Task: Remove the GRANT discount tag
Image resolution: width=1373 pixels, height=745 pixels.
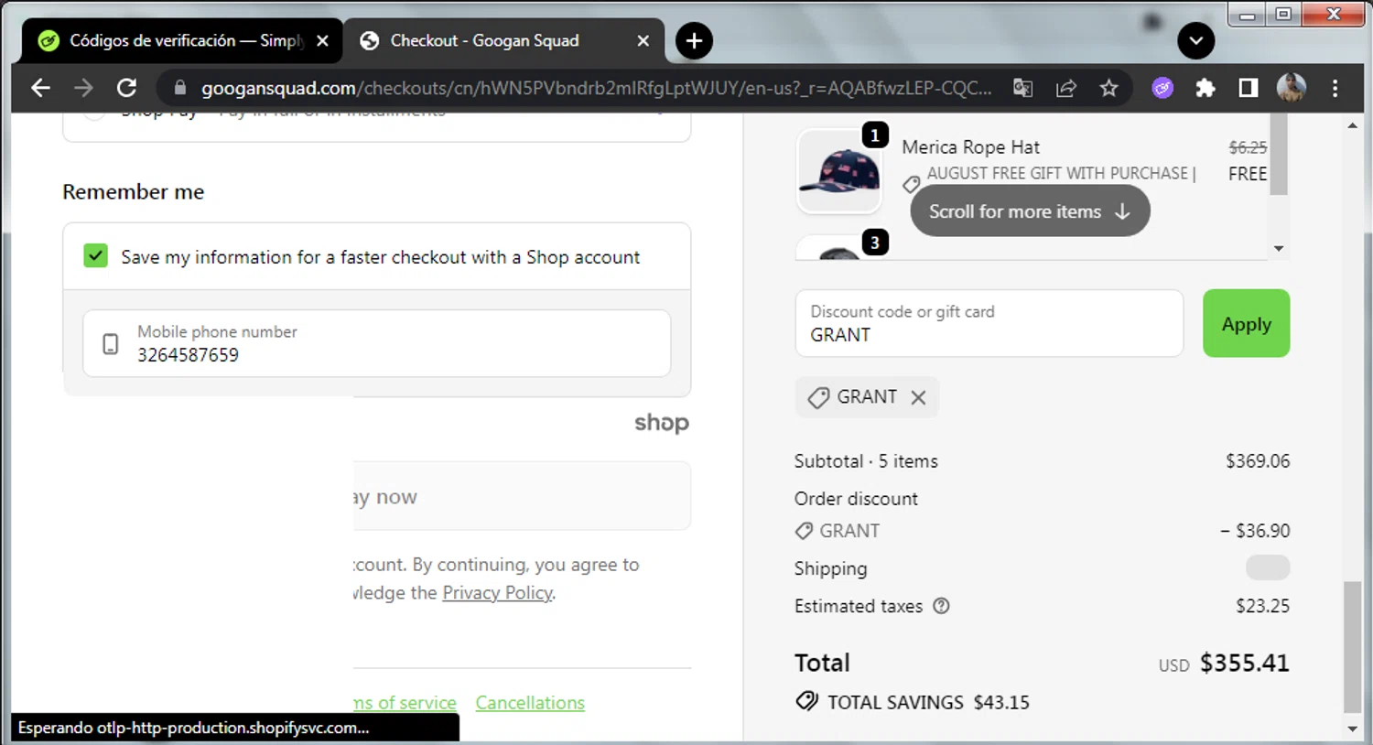Action: 918,397
